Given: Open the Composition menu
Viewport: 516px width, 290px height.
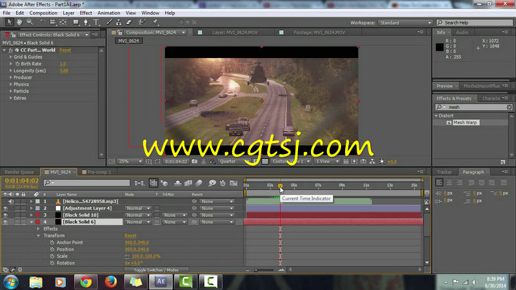Looking at the screenshot, I should [43, 13].
